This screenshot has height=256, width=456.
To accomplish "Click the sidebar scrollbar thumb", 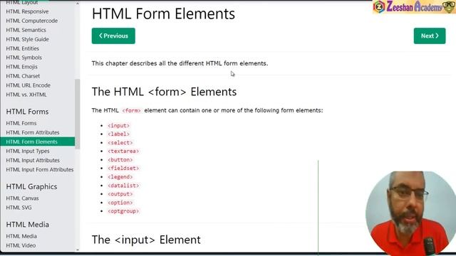I will (x=78, y=114).
